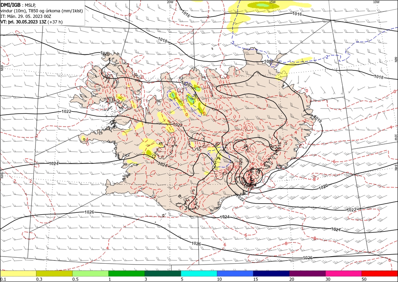
Task: Click the legend value "0.5"
Action: (75, 279)
